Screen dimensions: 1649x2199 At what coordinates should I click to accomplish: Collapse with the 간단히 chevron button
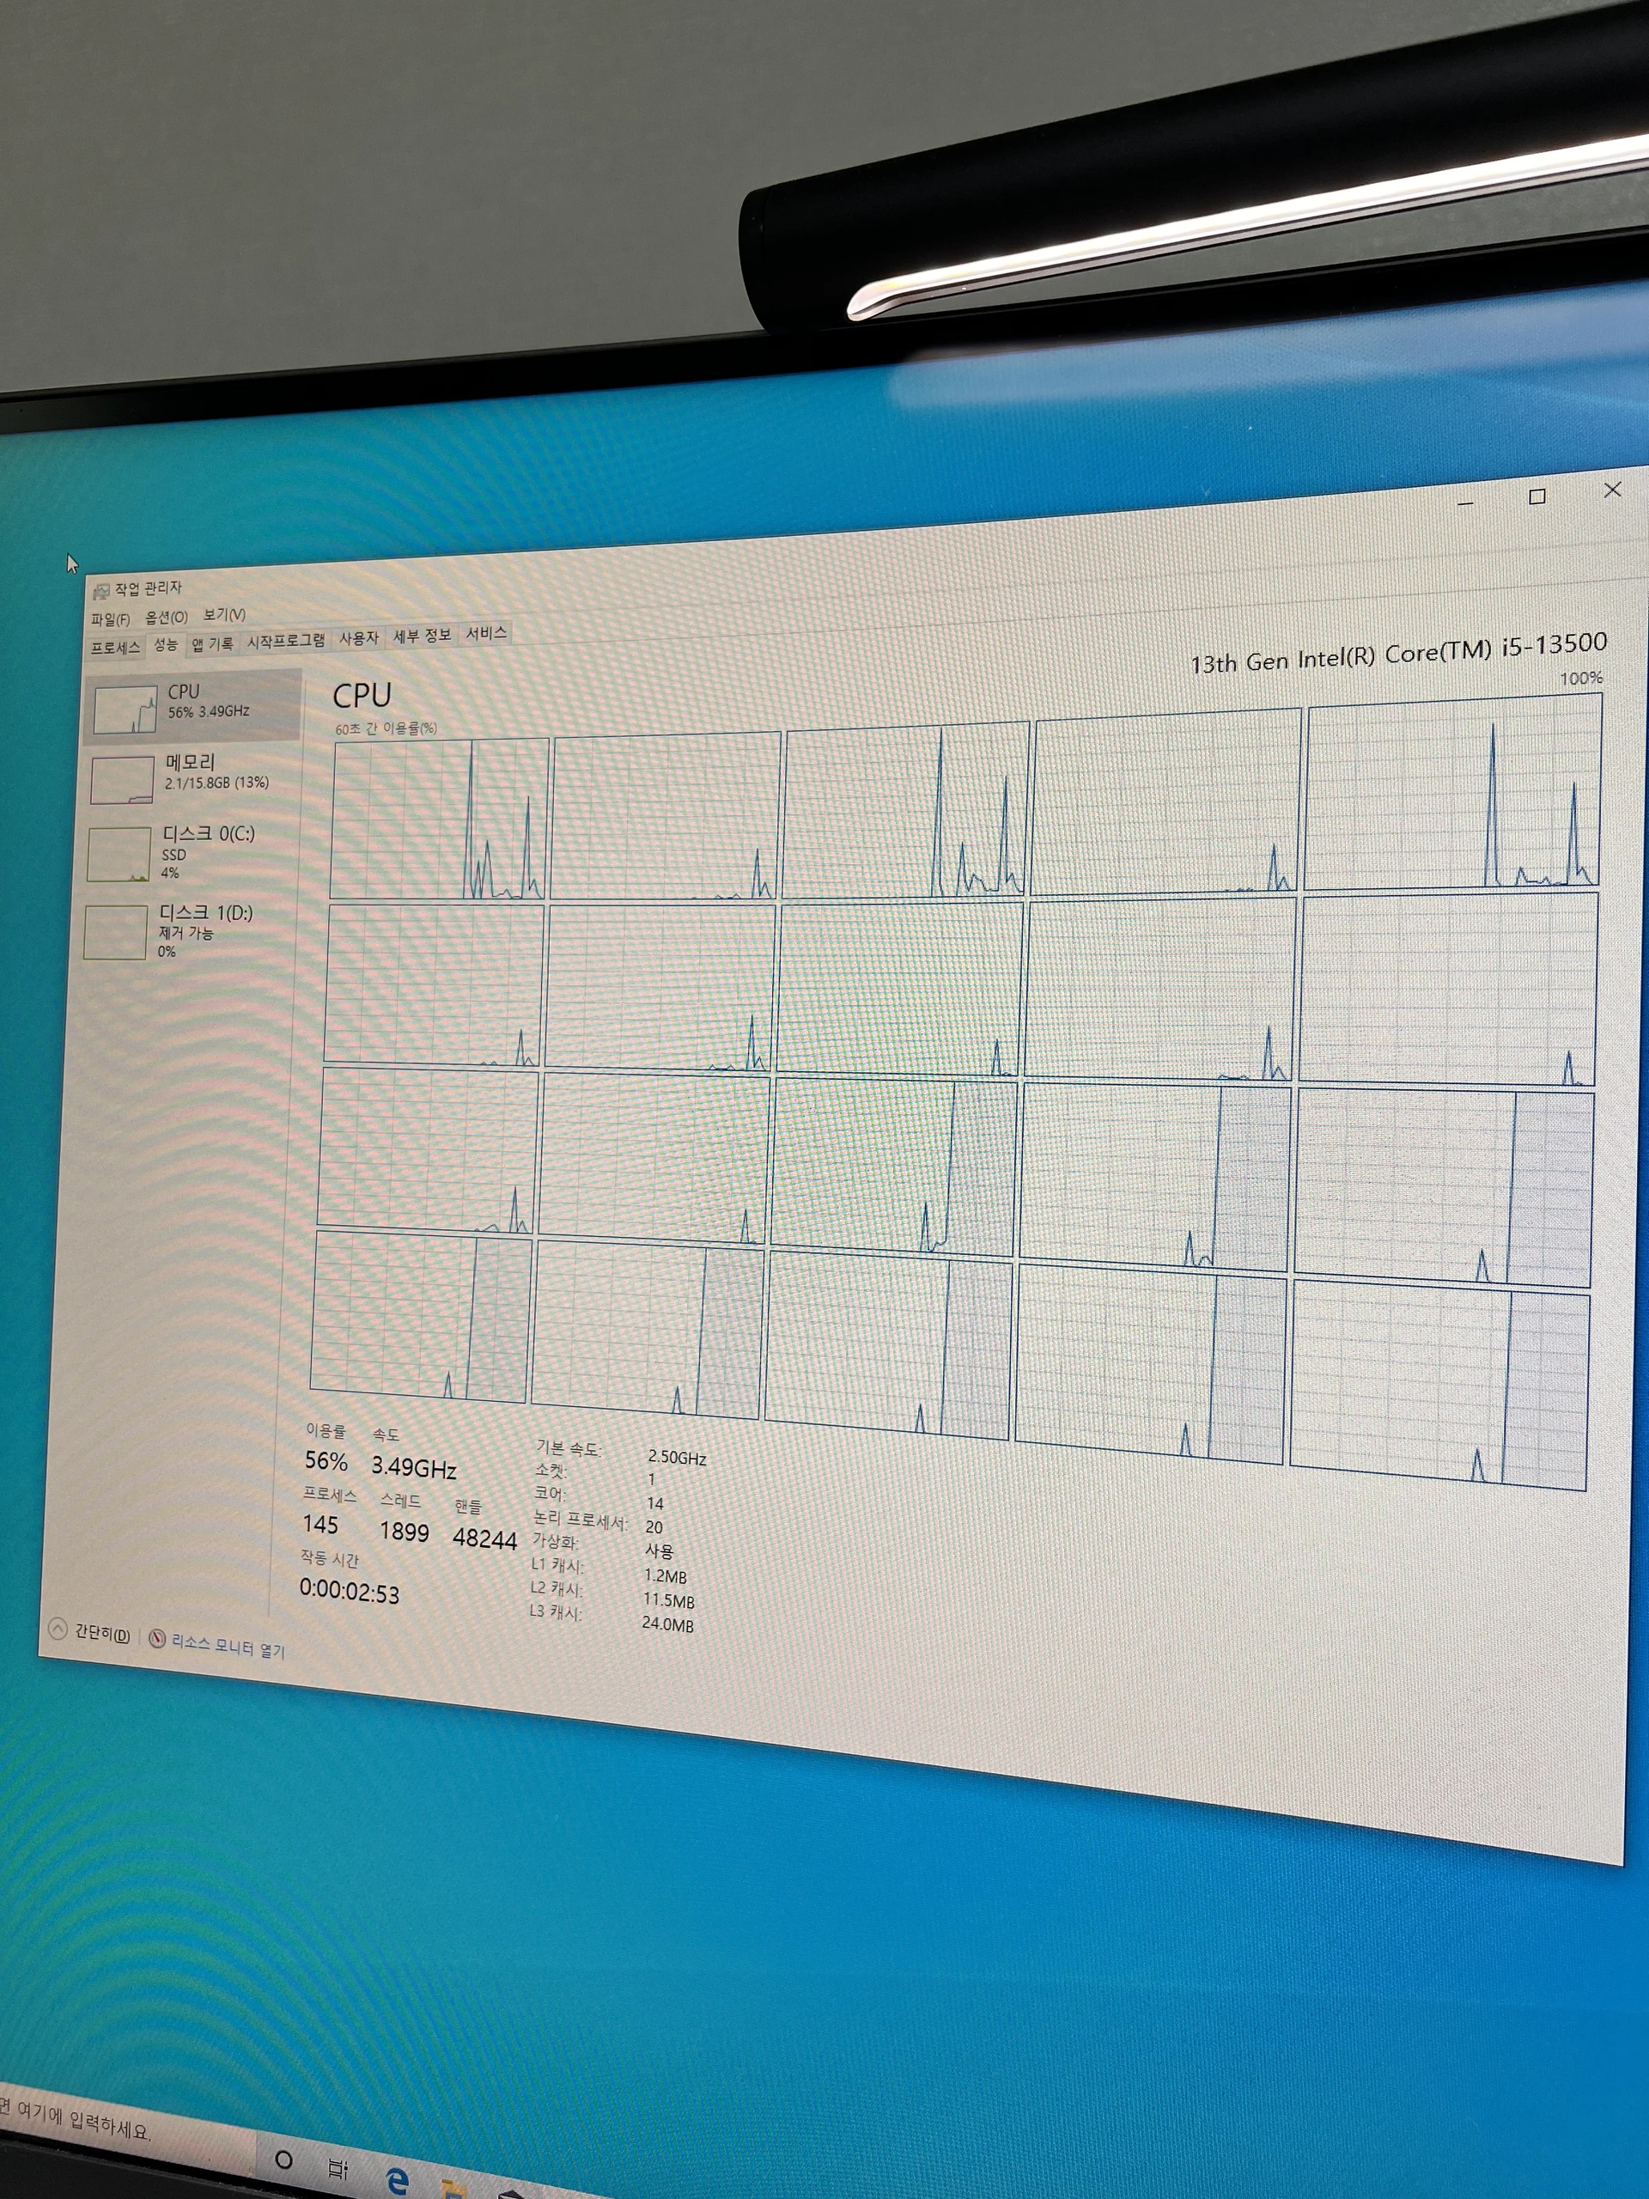pos(58,1629)
